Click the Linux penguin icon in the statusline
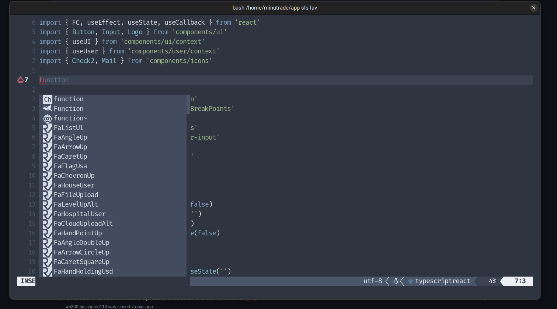The width and height of the screenshot is (557, 309). click(395, 281)
